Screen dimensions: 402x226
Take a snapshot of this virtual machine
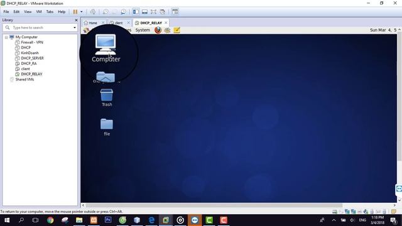(106, 12)
